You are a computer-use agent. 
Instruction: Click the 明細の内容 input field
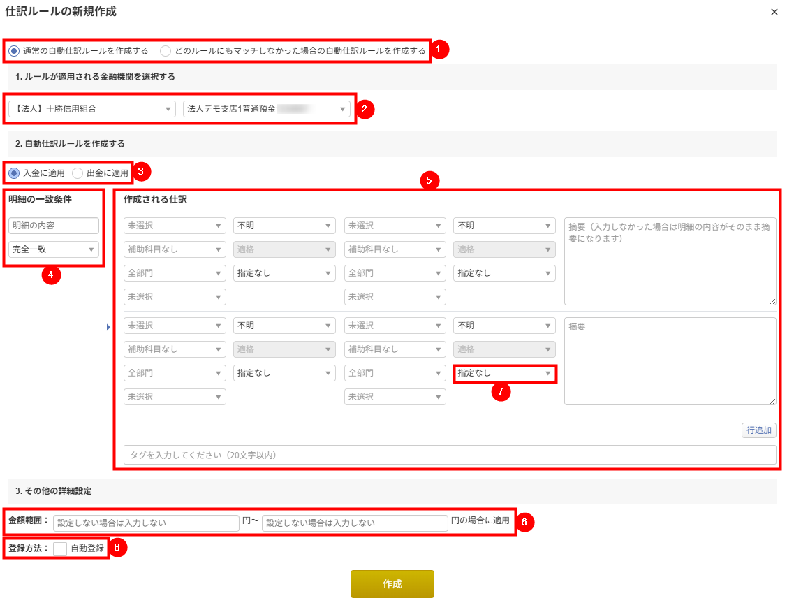point(54,226)
